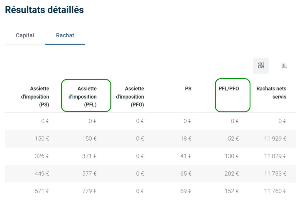Open the Capital tab
The height and width of the screenshot is (200, 301).
point(25,36)
